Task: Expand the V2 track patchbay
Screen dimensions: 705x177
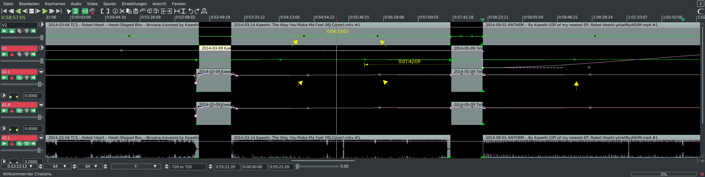Action: pyautogui.click(x=41, y=25)
